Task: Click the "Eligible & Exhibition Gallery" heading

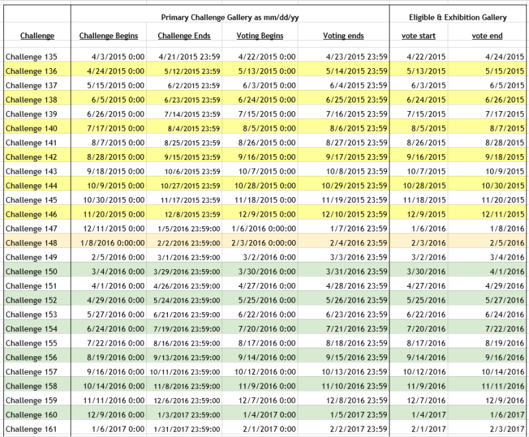Action: tap(458, 18)
